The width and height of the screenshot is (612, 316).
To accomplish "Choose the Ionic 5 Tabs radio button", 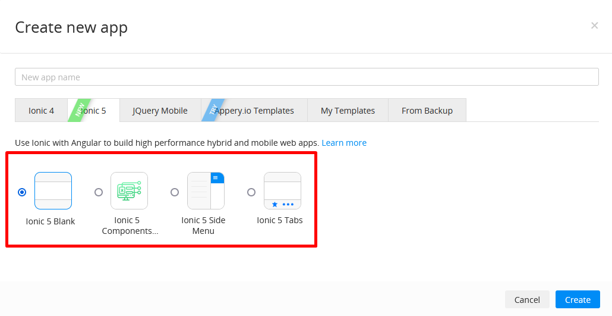I will (251, 192).
